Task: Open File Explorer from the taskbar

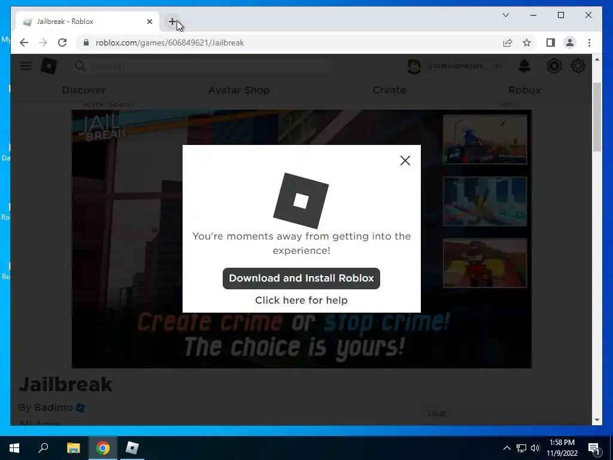Action: coord(73,447)
